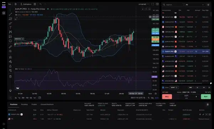Toggle log scale on price axis
Screen dimensions: 214x129
pyautogui.click(x=152, y=98)
